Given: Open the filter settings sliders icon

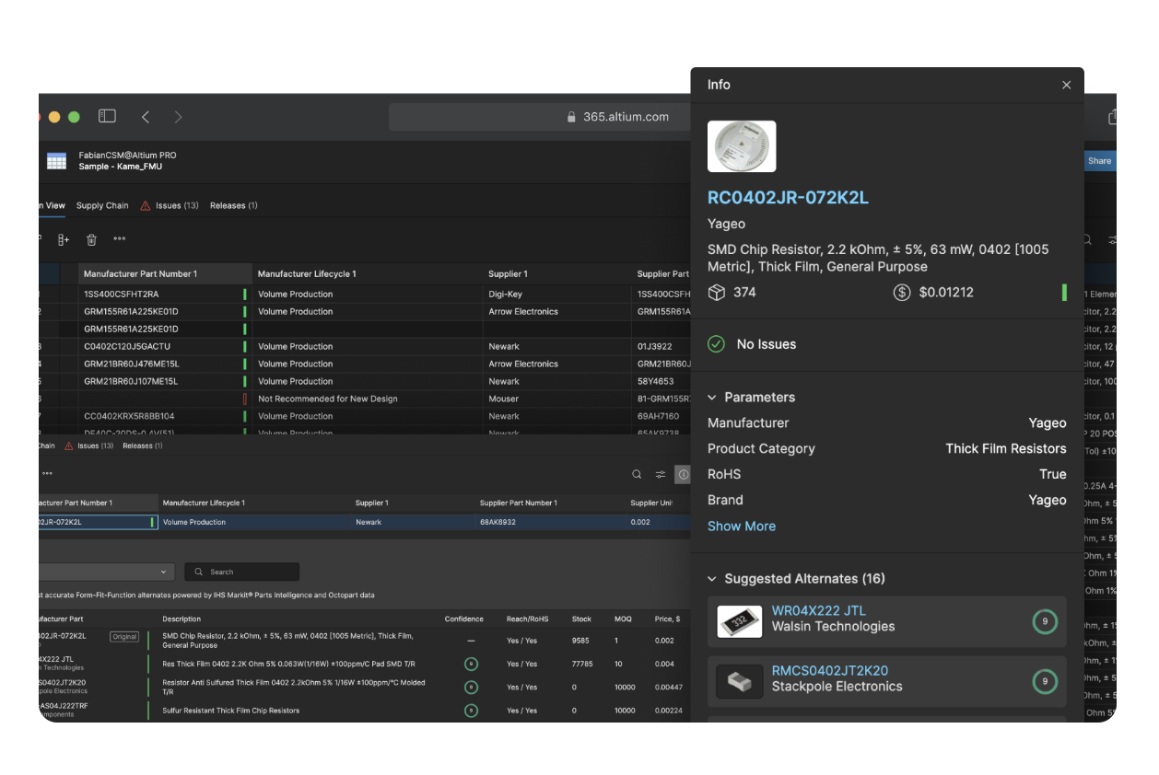Looking at the screenshot, I should tap(661, 474).
